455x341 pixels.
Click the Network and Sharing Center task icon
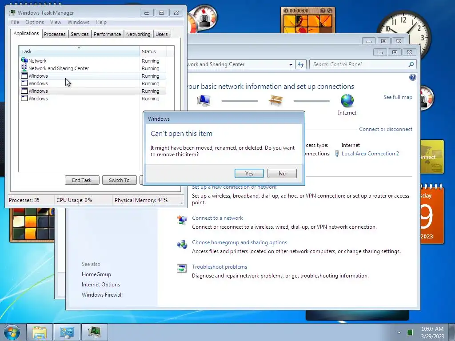pos(24,68)
